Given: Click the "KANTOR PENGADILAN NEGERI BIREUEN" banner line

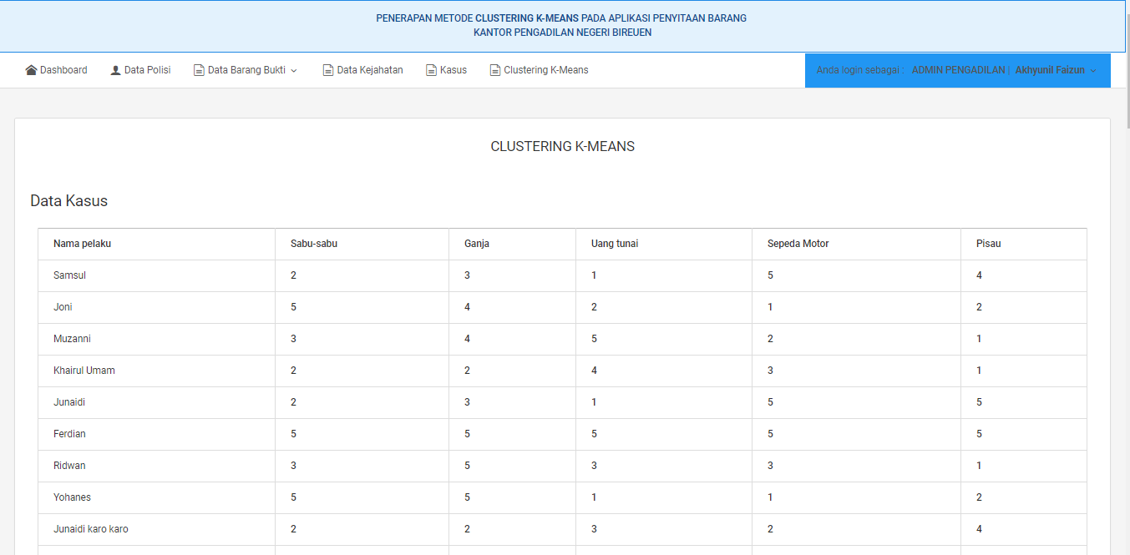Looking at the screenshot, I should click(x=563, y=33).
